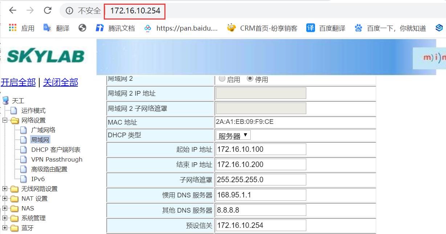Open the 腾讯文档 bookmark
This screenshot has width=446, height=234.
[x=115, y=28]
